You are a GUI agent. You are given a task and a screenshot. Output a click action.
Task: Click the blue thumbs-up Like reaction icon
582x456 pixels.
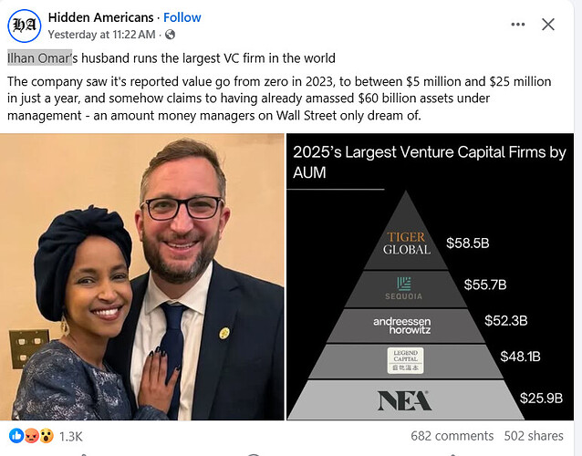click(x=15, y=436)
